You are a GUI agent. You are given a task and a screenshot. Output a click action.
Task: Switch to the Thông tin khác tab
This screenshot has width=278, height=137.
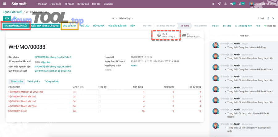(x=52, y=82)
